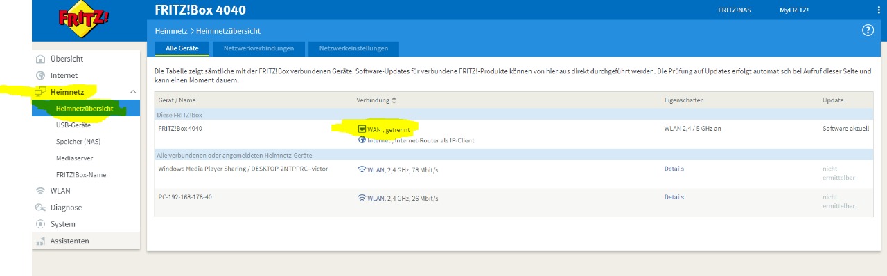Screen dimensions: 887x276
Task: Switch to Netzwerkeinstellungen tab
Action: (x=353, y=48)
